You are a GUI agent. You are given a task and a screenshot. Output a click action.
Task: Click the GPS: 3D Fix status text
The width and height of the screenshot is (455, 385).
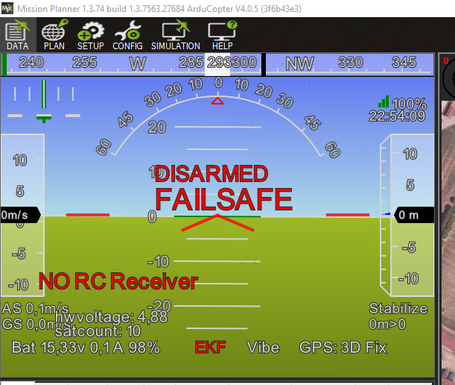(x=343, y=347)
